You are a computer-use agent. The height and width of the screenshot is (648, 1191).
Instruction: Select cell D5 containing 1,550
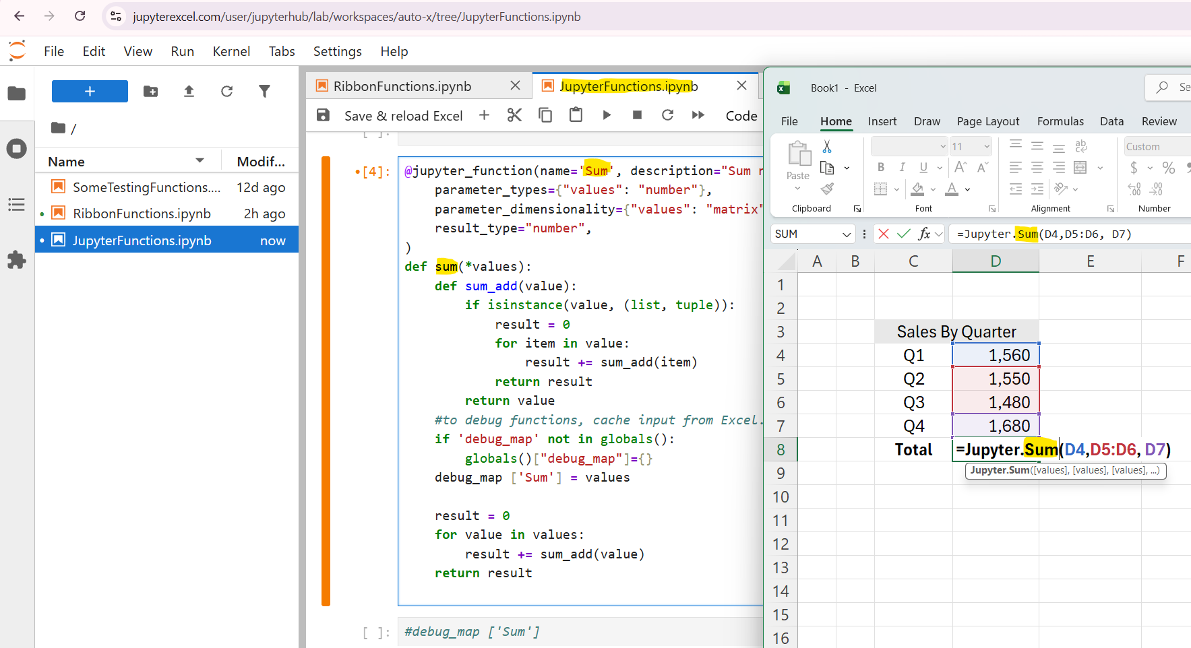click(x=996, y=379)
